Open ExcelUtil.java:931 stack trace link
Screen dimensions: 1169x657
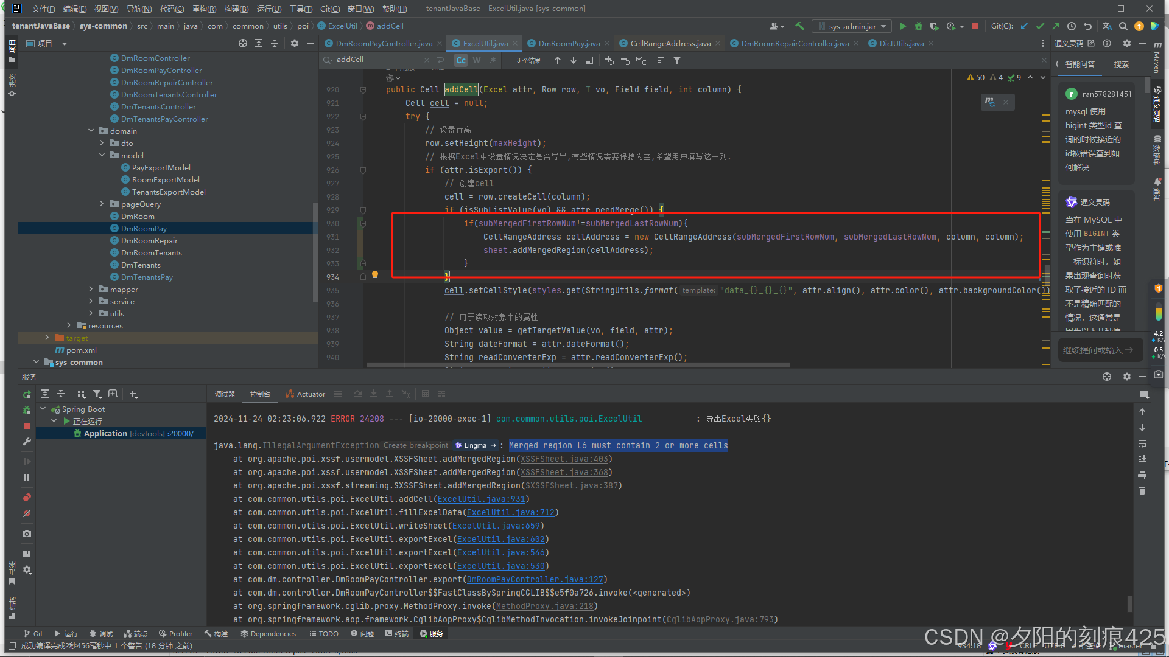pos(481,499)
